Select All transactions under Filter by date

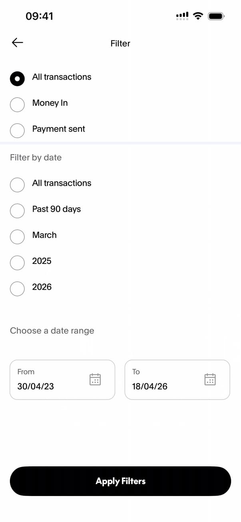17,185
